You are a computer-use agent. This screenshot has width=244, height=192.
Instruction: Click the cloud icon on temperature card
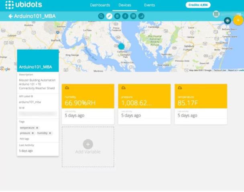click(x=180, y=88)
